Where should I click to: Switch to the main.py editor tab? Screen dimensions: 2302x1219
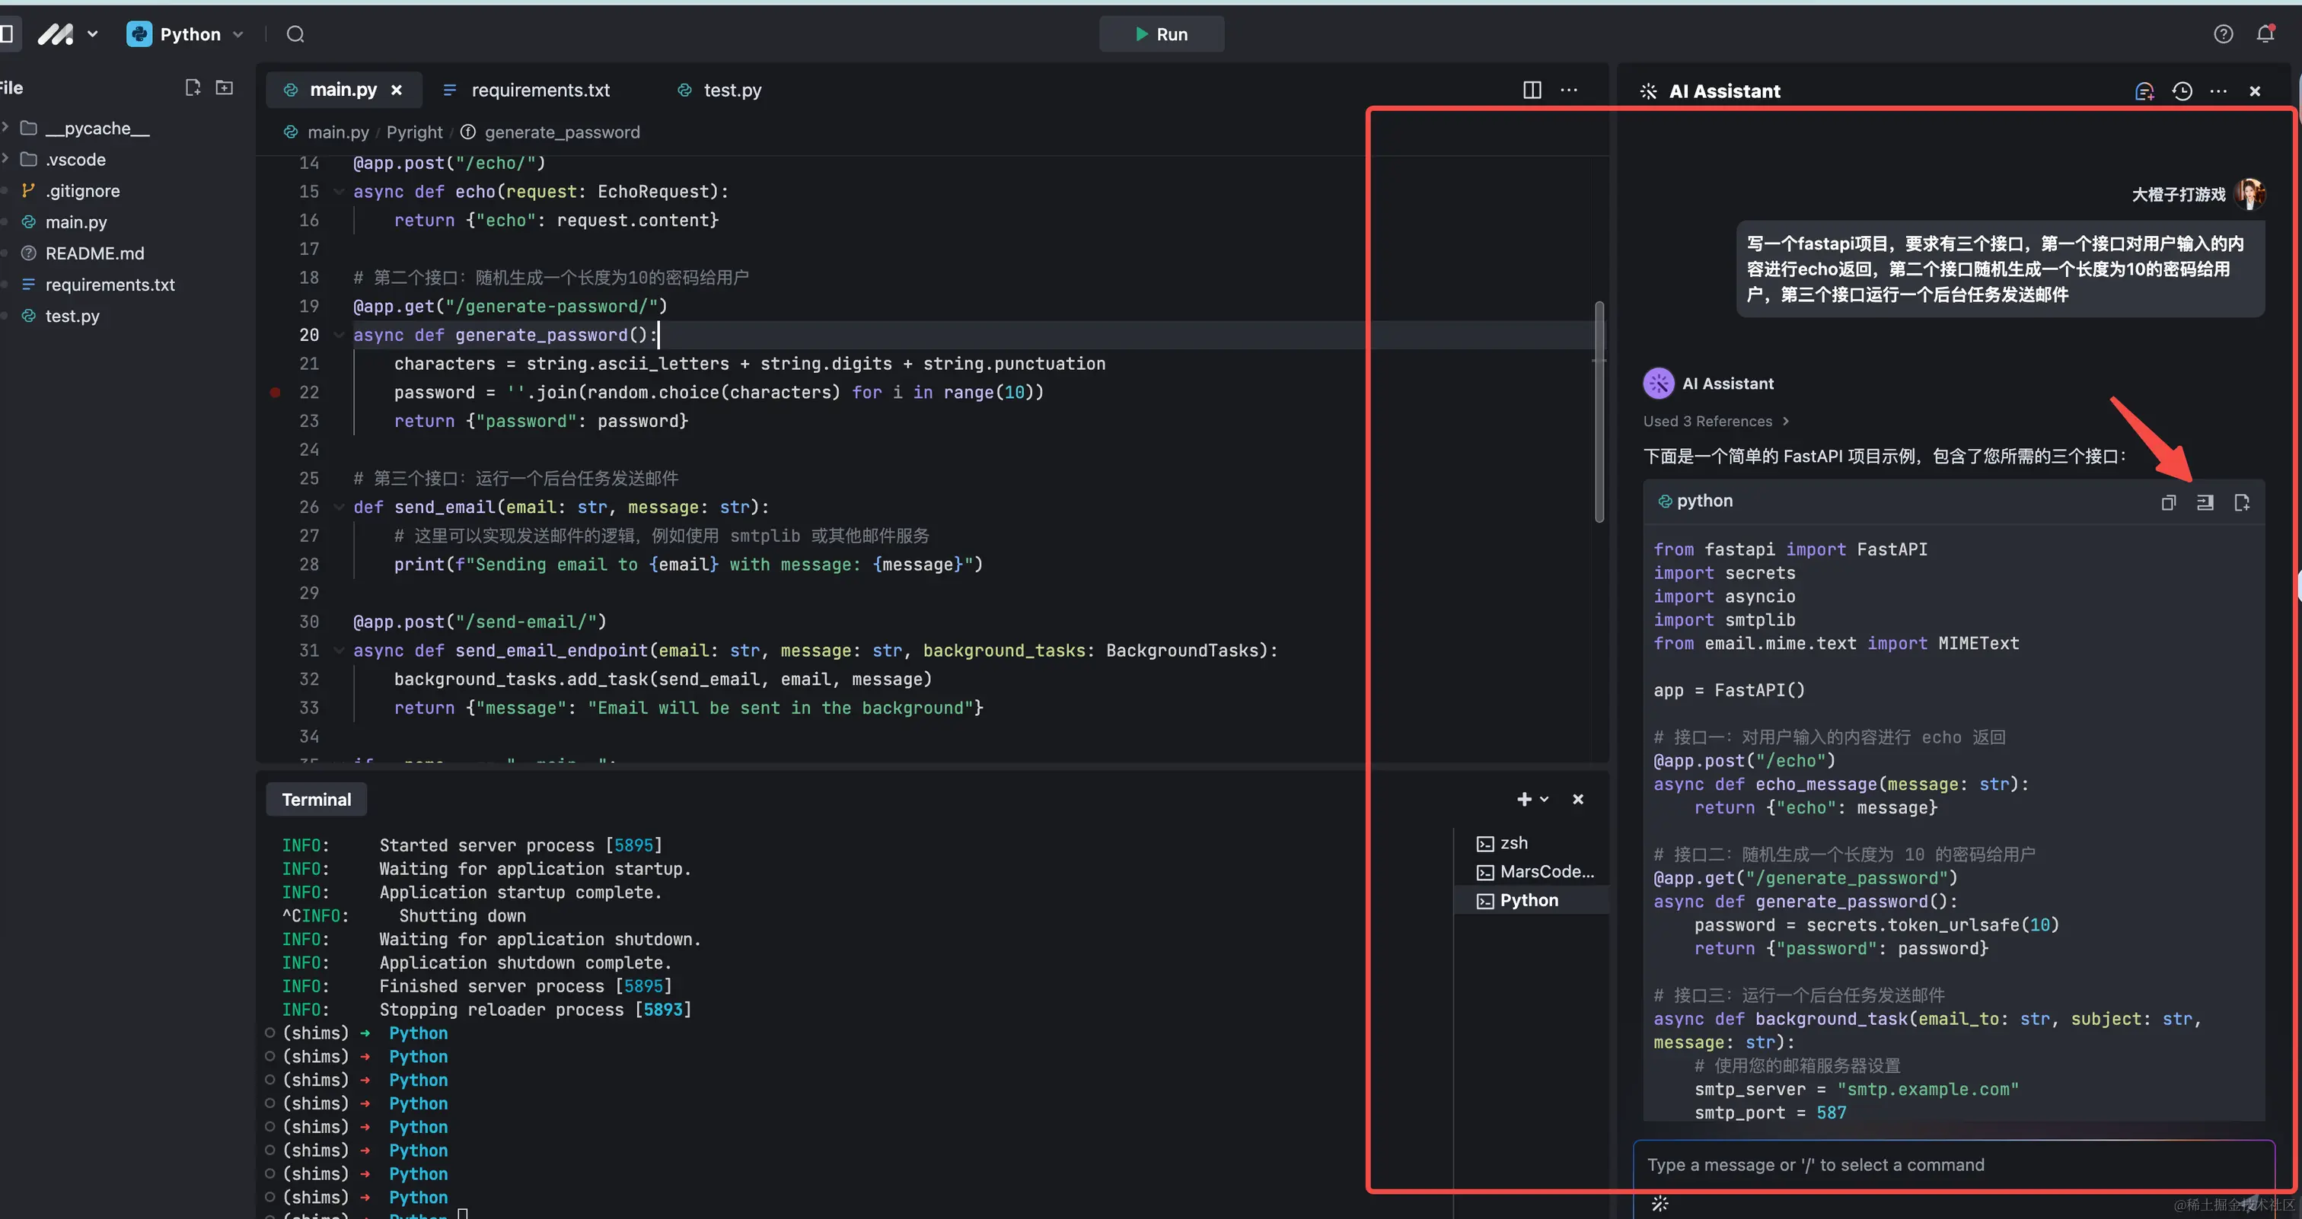point(343,91)
